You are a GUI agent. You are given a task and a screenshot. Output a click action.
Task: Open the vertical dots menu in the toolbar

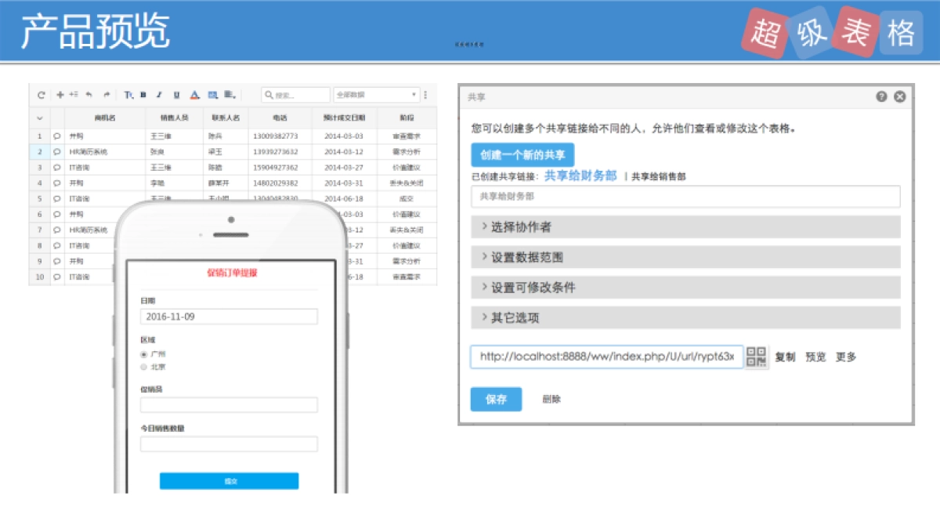pos(425,94)
